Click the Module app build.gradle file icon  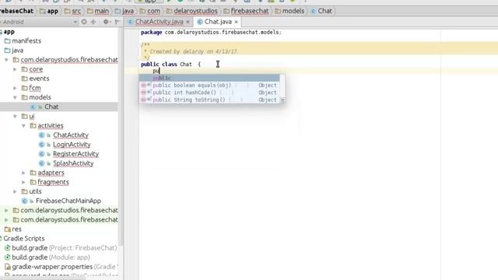click(x=8, y=257)
